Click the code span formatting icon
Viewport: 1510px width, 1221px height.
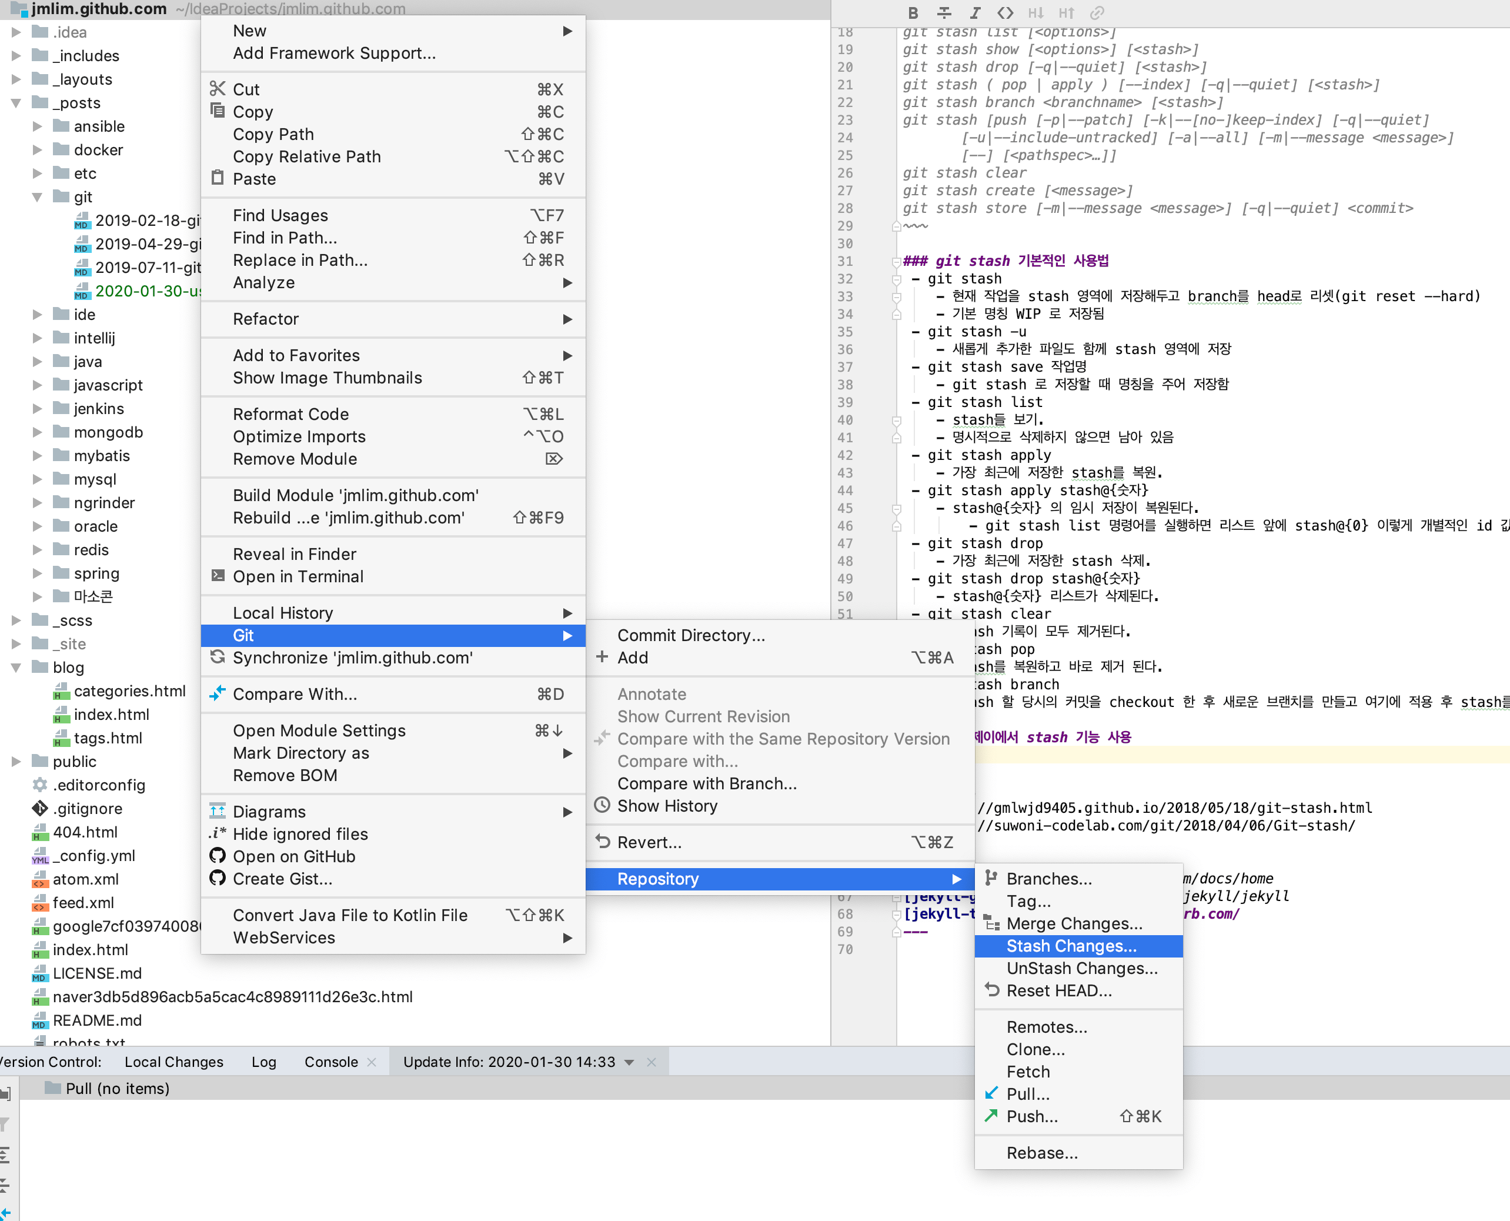[1005, 13]
